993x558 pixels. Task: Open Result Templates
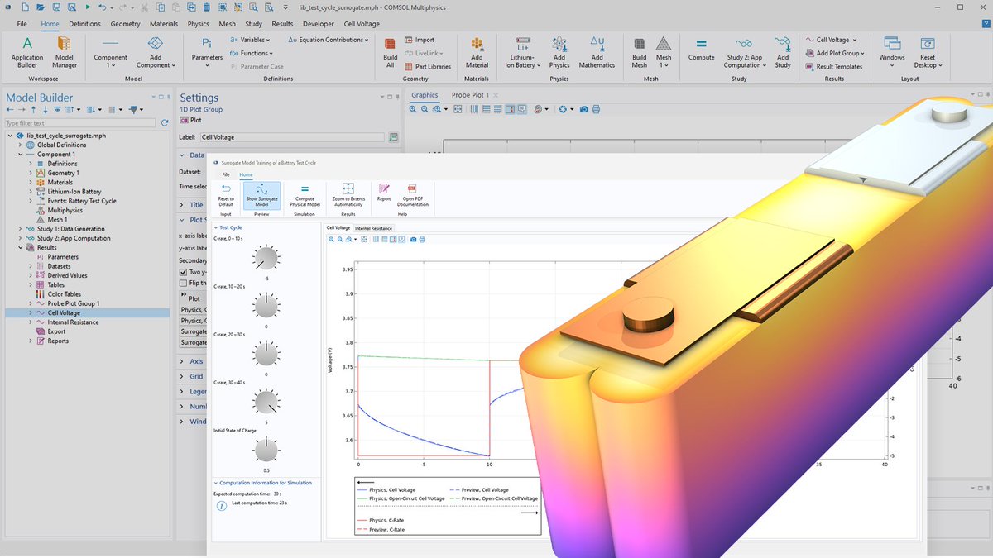pos(834,67)
